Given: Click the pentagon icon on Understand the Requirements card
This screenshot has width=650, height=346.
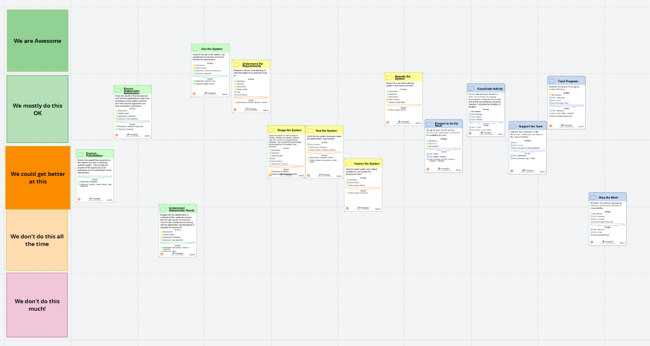Looking at the screenshot, I should coord(236,65).
